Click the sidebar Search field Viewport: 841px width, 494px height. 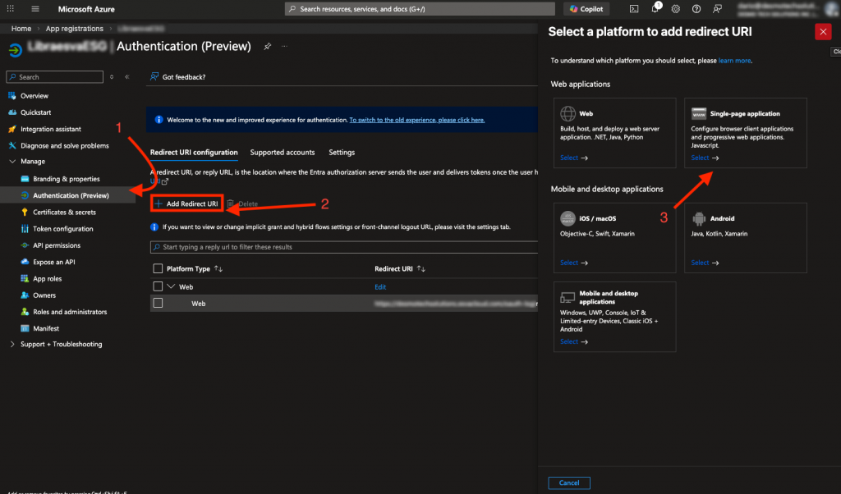(55, 76)
